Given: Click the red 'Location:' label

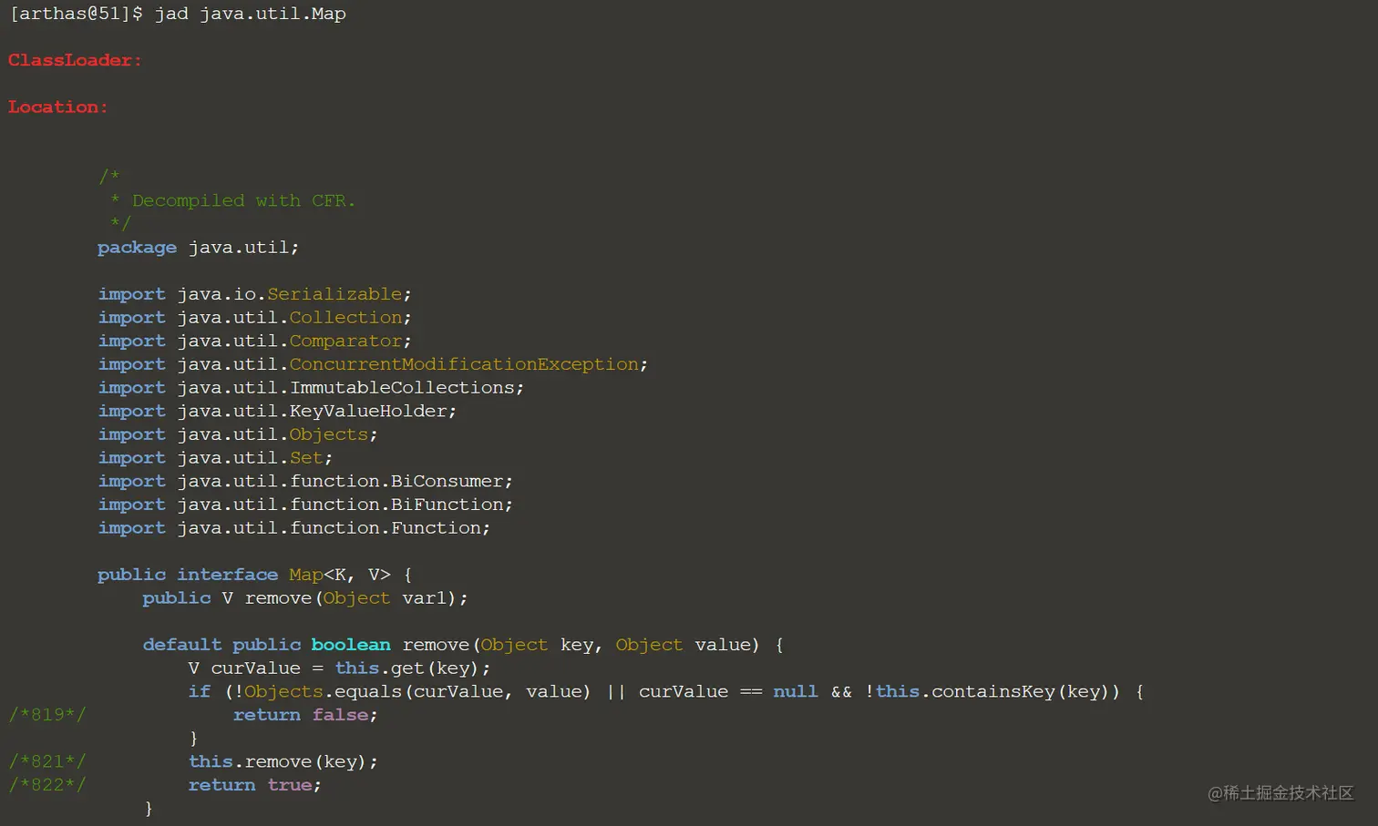Looking at the screenshot, I should (57, 107).
